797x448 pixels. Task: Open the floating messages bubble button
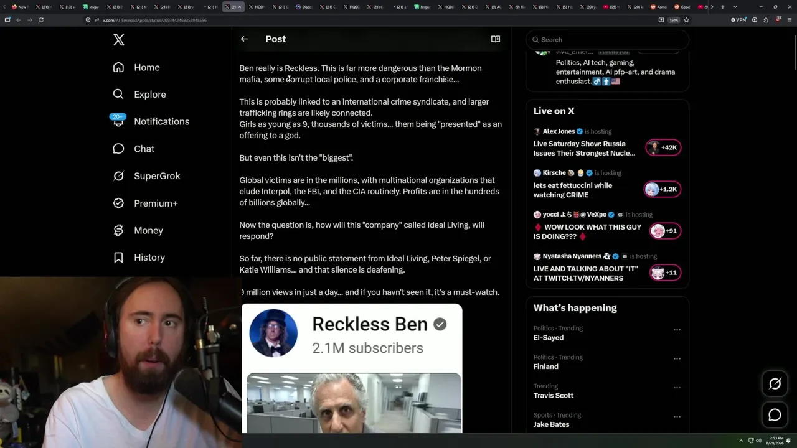point(775,415)
